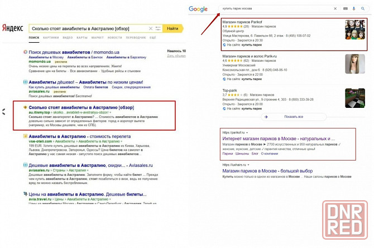Click the 'Показать все' button
The image size is (374, 248).
294,117
